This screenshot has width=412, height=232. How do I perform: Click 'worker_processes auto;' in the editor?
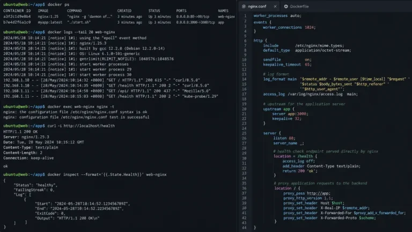click(x=277, y=16)
